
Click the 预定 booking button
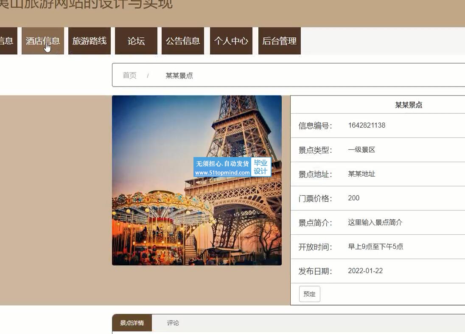click(x=310, y=294)
